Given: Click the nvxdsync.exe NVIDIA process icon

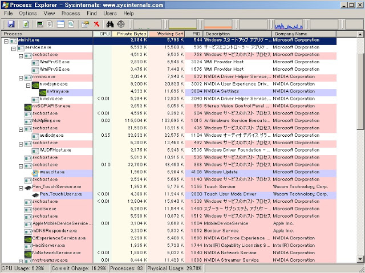Looking at the screenshot, I should 35,85.
